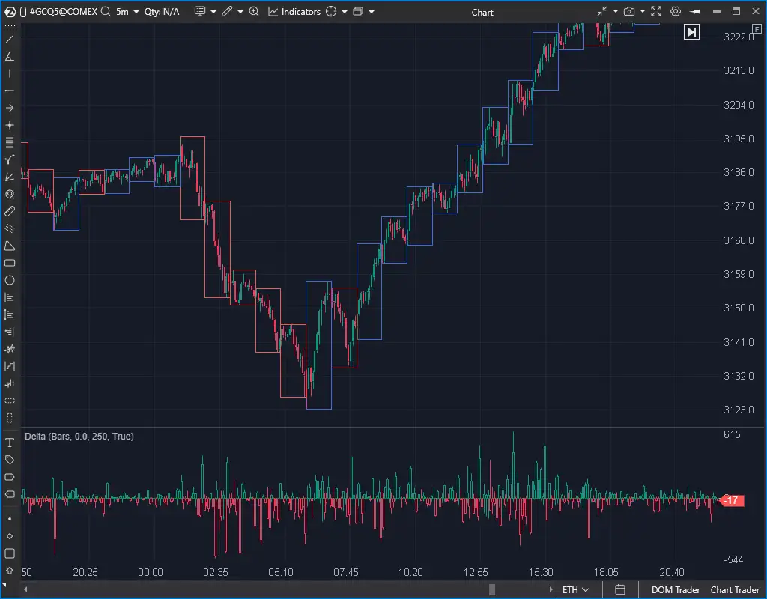Select the ruler measurement tool
Image resolution: width=767 pixels, height=599 pixels.
pos(10,211)
